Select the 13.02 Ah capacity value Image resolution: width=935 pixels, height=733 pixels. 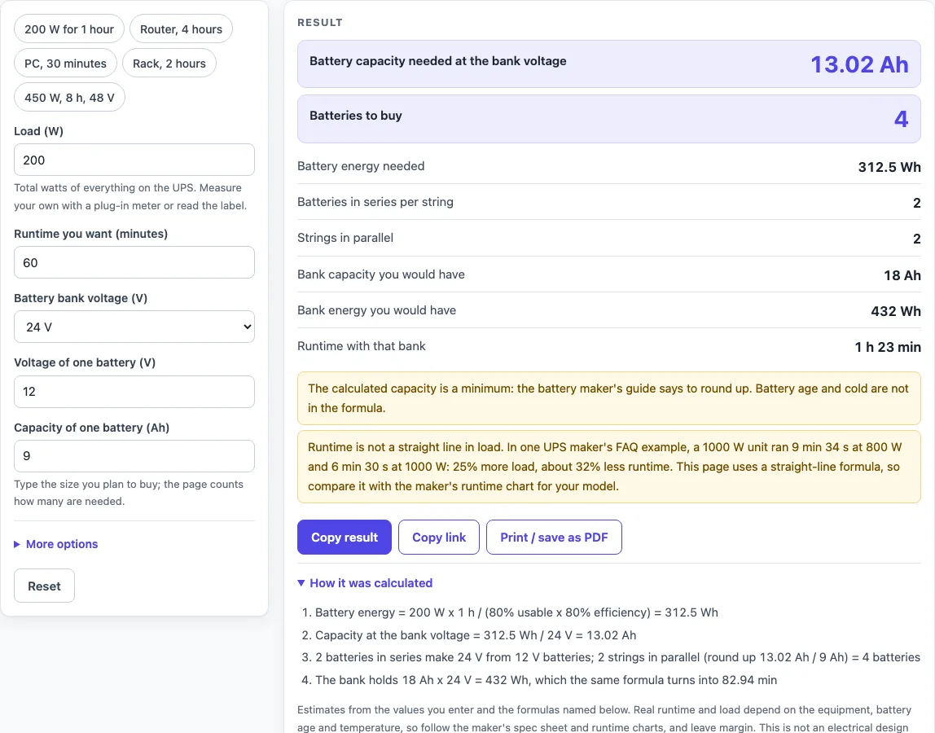(859, 64)
